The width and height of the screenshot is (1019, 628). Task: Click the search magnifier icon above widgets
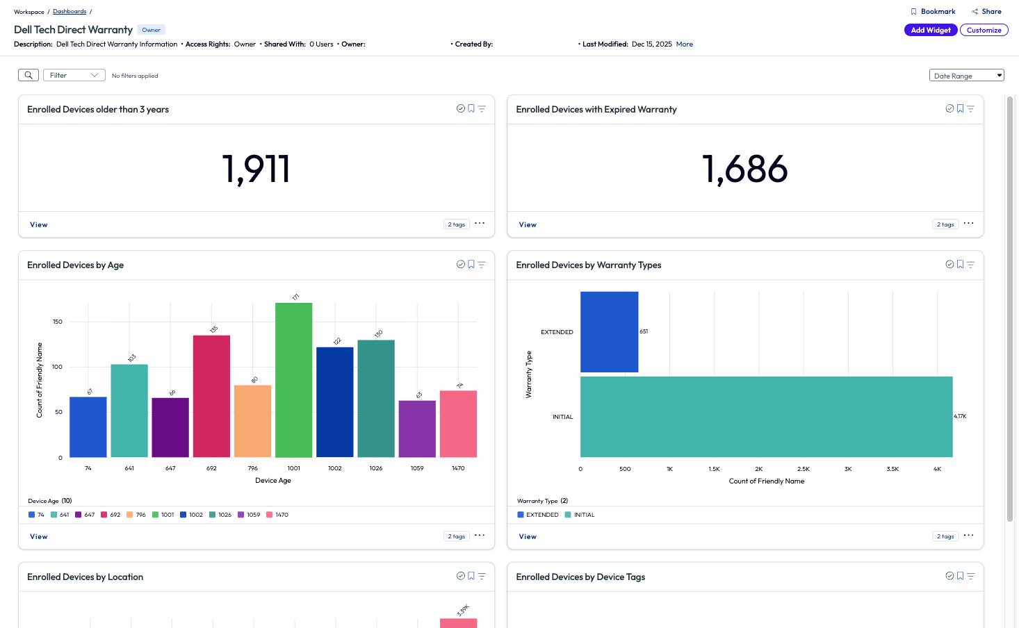point(28,74)
